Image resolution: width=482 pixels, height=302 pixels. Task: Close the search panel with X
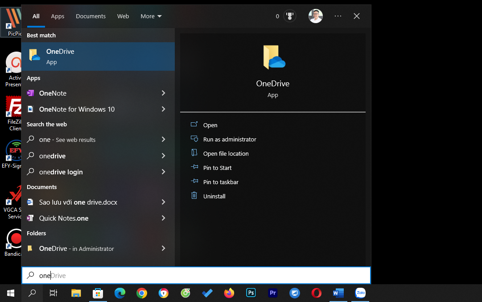pyautogui.click(x=357, y=16)
